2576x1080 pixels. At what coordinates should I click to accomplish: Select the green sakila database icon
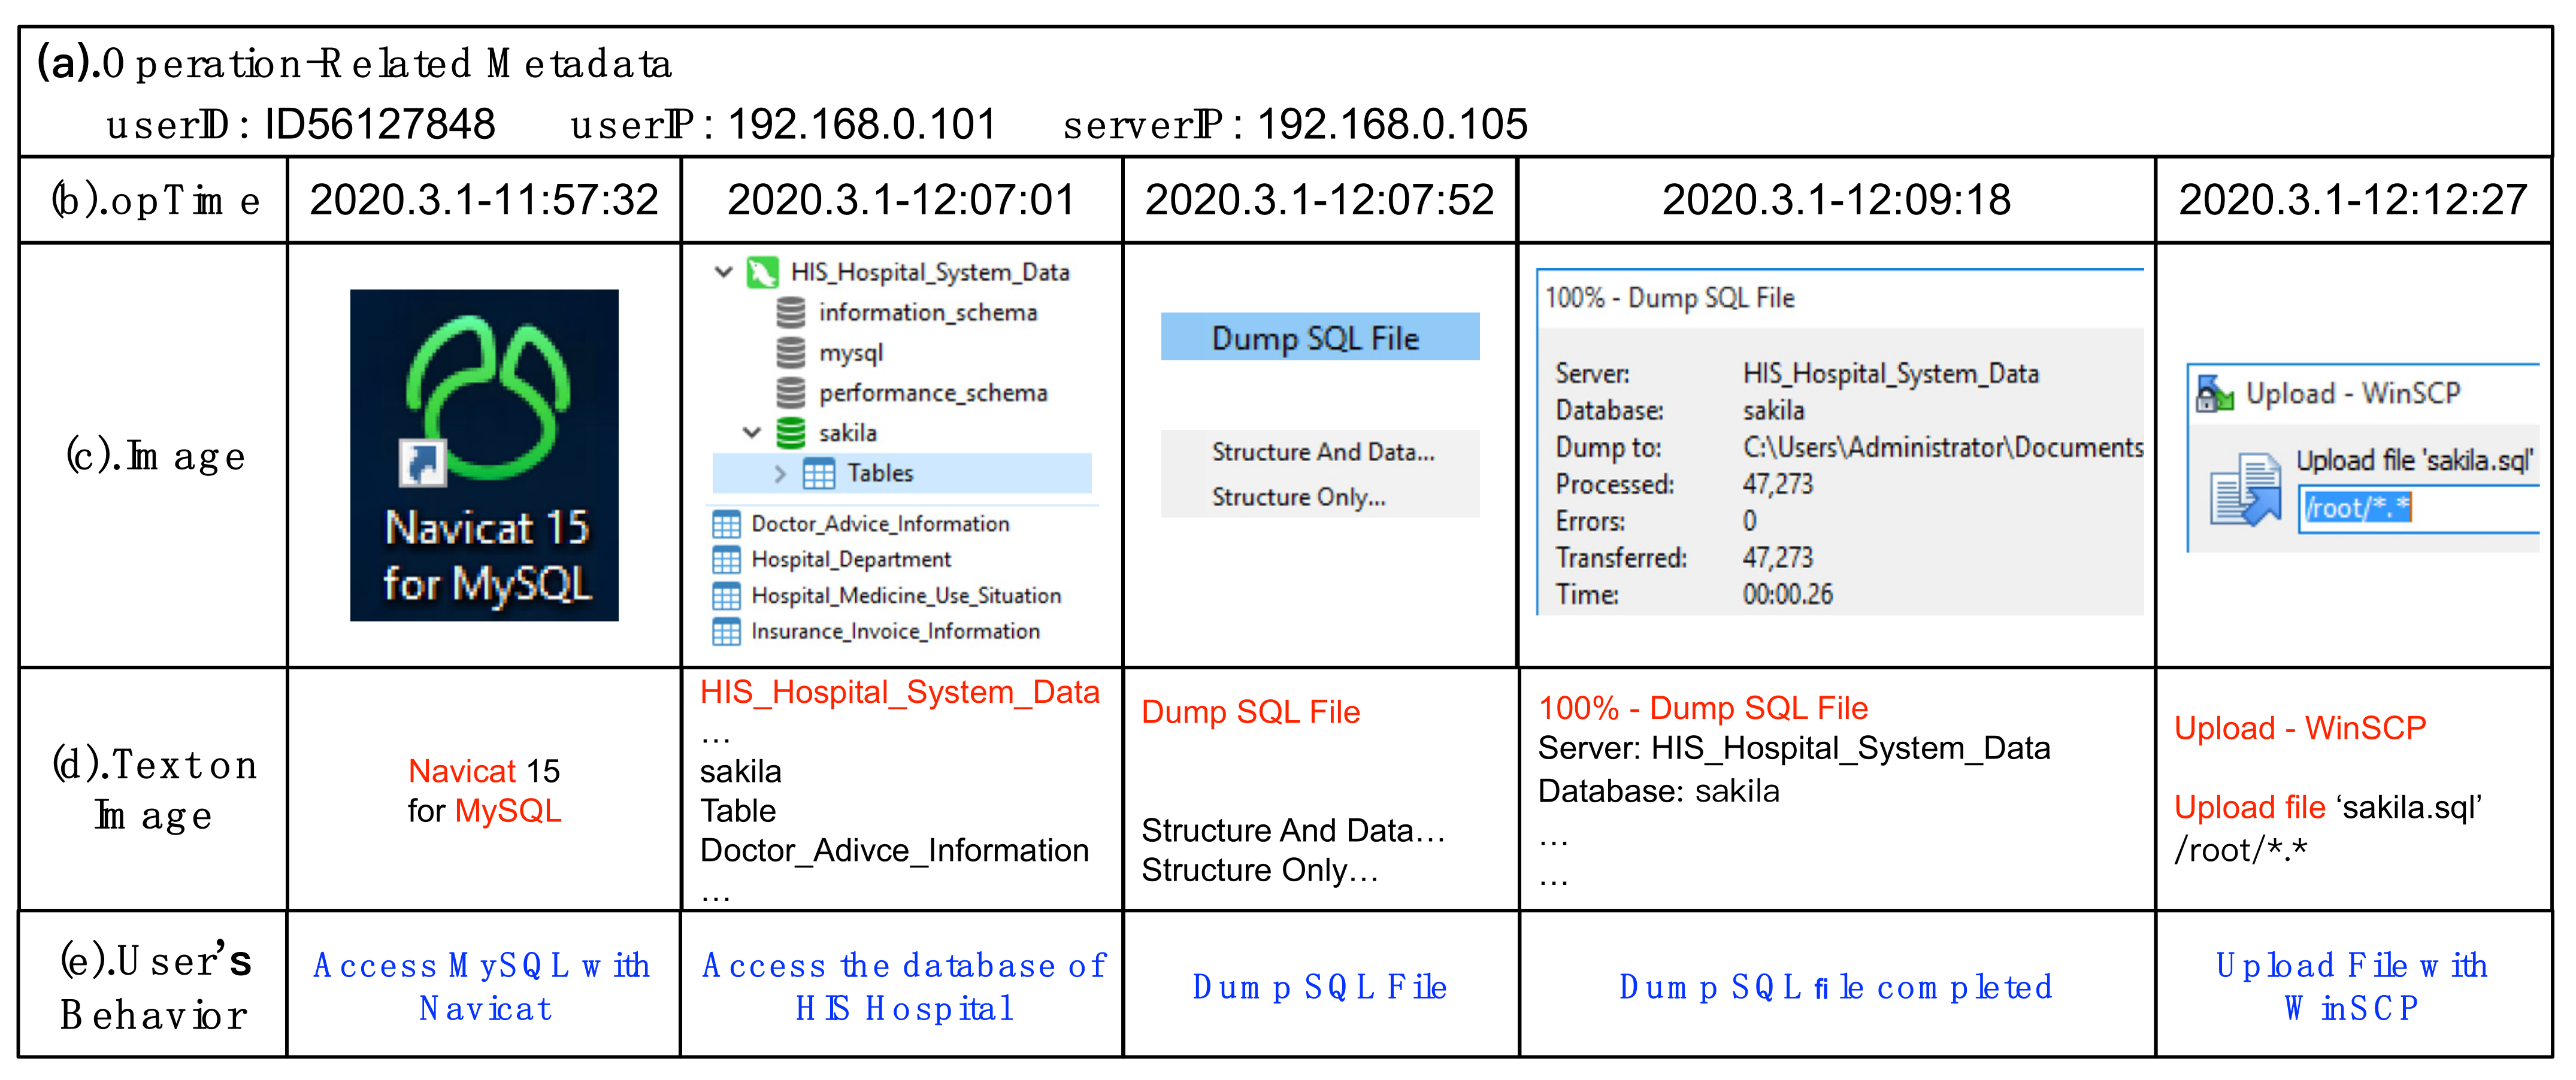click(791, 433)
